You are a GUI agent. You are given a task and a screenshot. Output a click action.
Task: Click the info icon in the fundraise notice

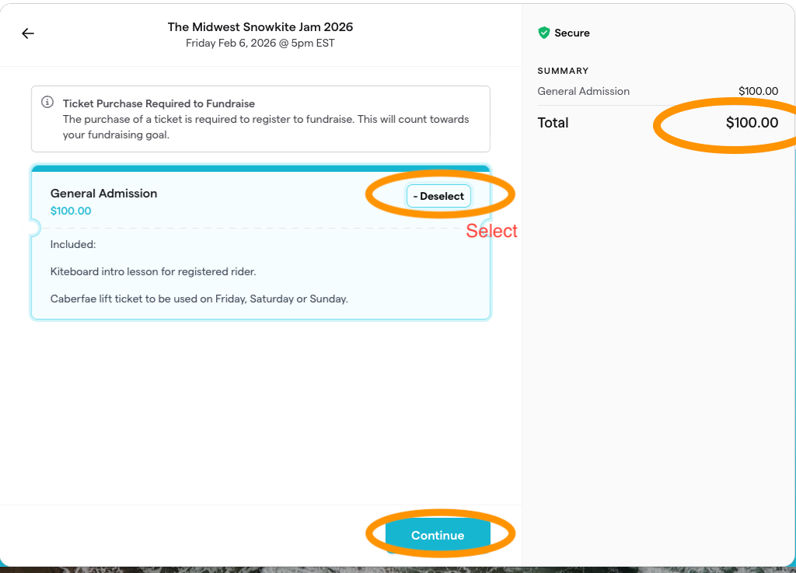pyautogui.click(x=47, y=103)
